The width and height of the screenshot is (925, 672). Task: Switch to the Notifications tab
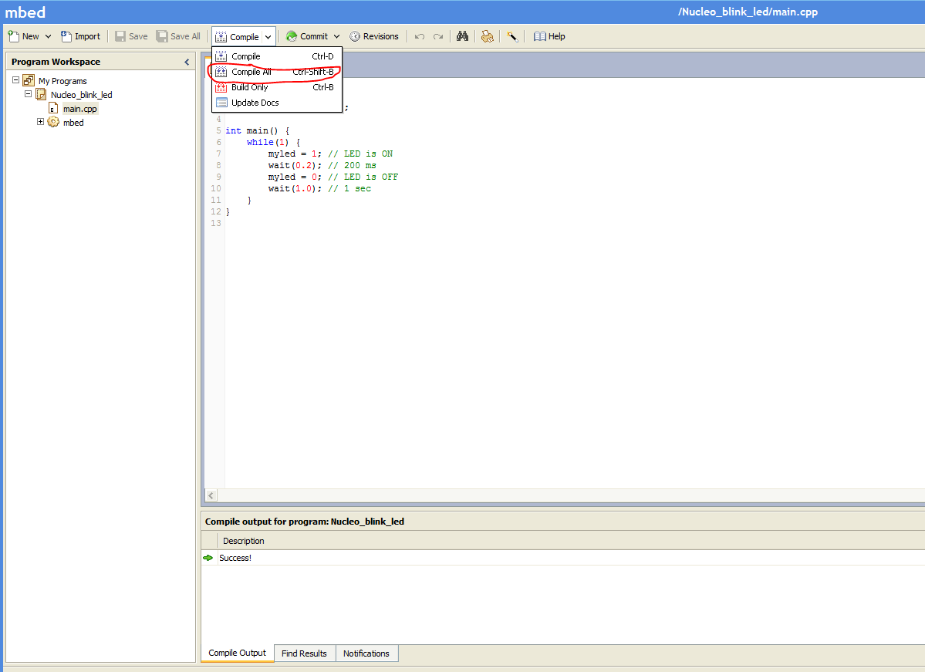(x=366, y=653)
